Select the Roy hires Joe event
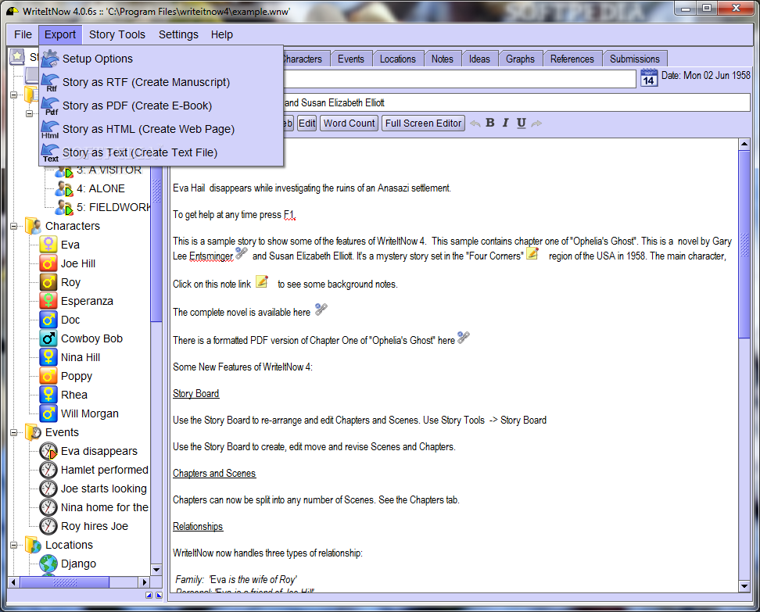The height and width of the screenshot is (612, 760). point(94,526)
